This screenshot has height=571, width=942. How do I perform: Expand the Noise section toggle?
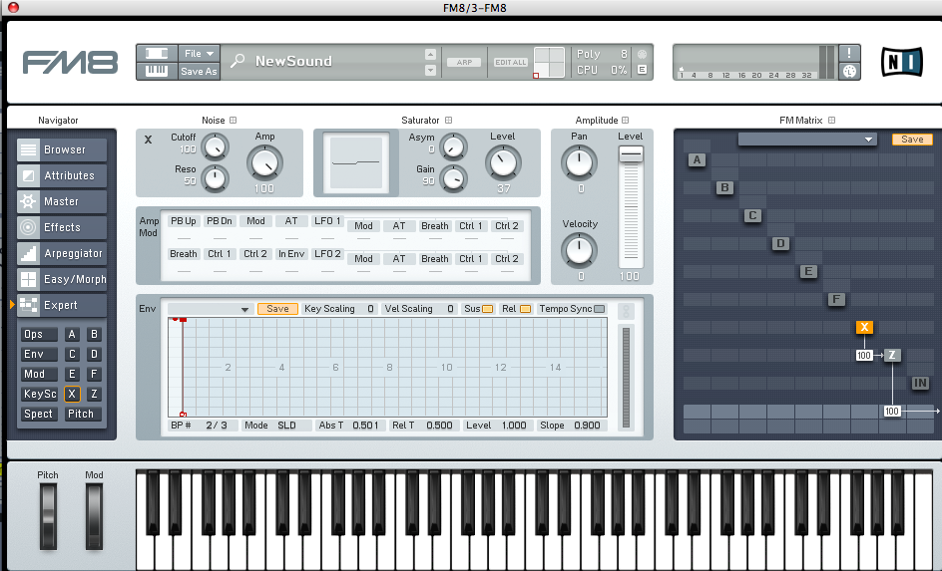coord(234,120)
